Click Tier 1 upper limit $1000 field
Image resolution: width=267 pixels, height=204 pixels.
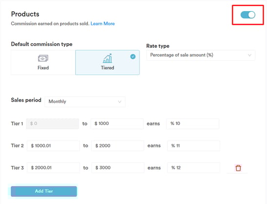117,123
